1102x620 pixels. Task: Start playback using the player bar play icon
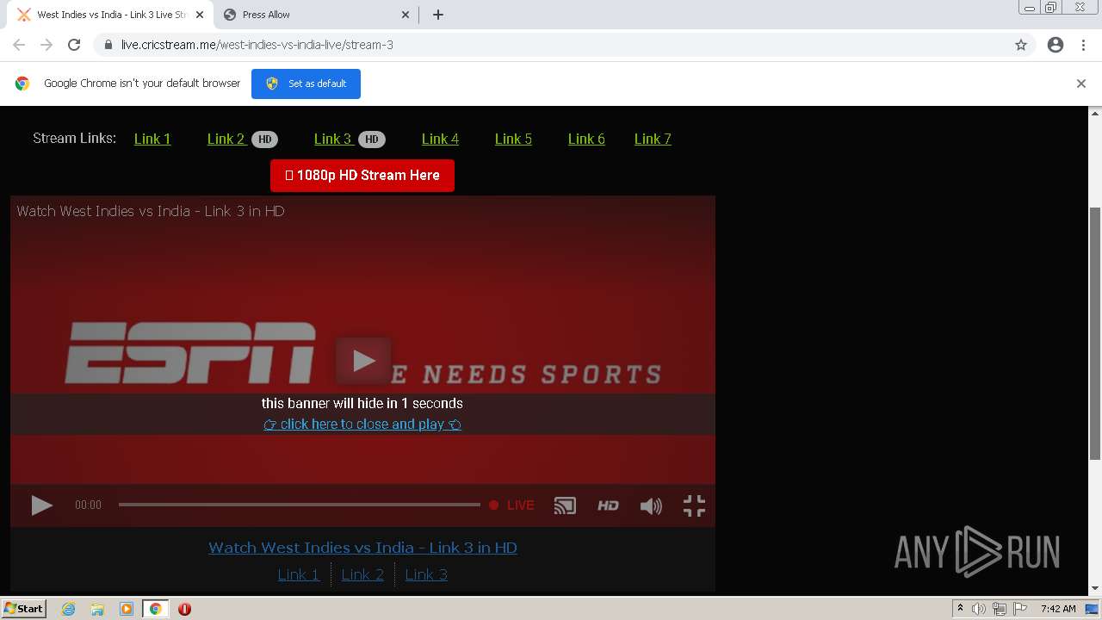point(41,505)
